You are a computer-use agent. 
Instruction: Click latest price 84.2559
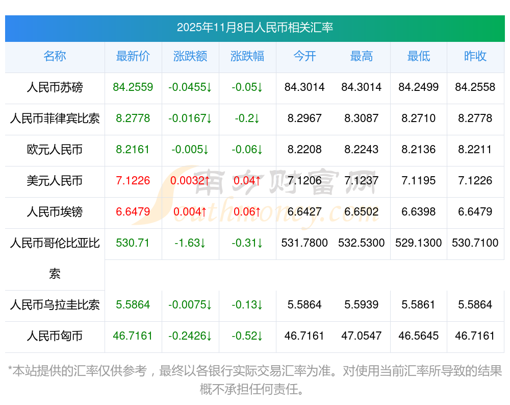(x=133, y=87)
